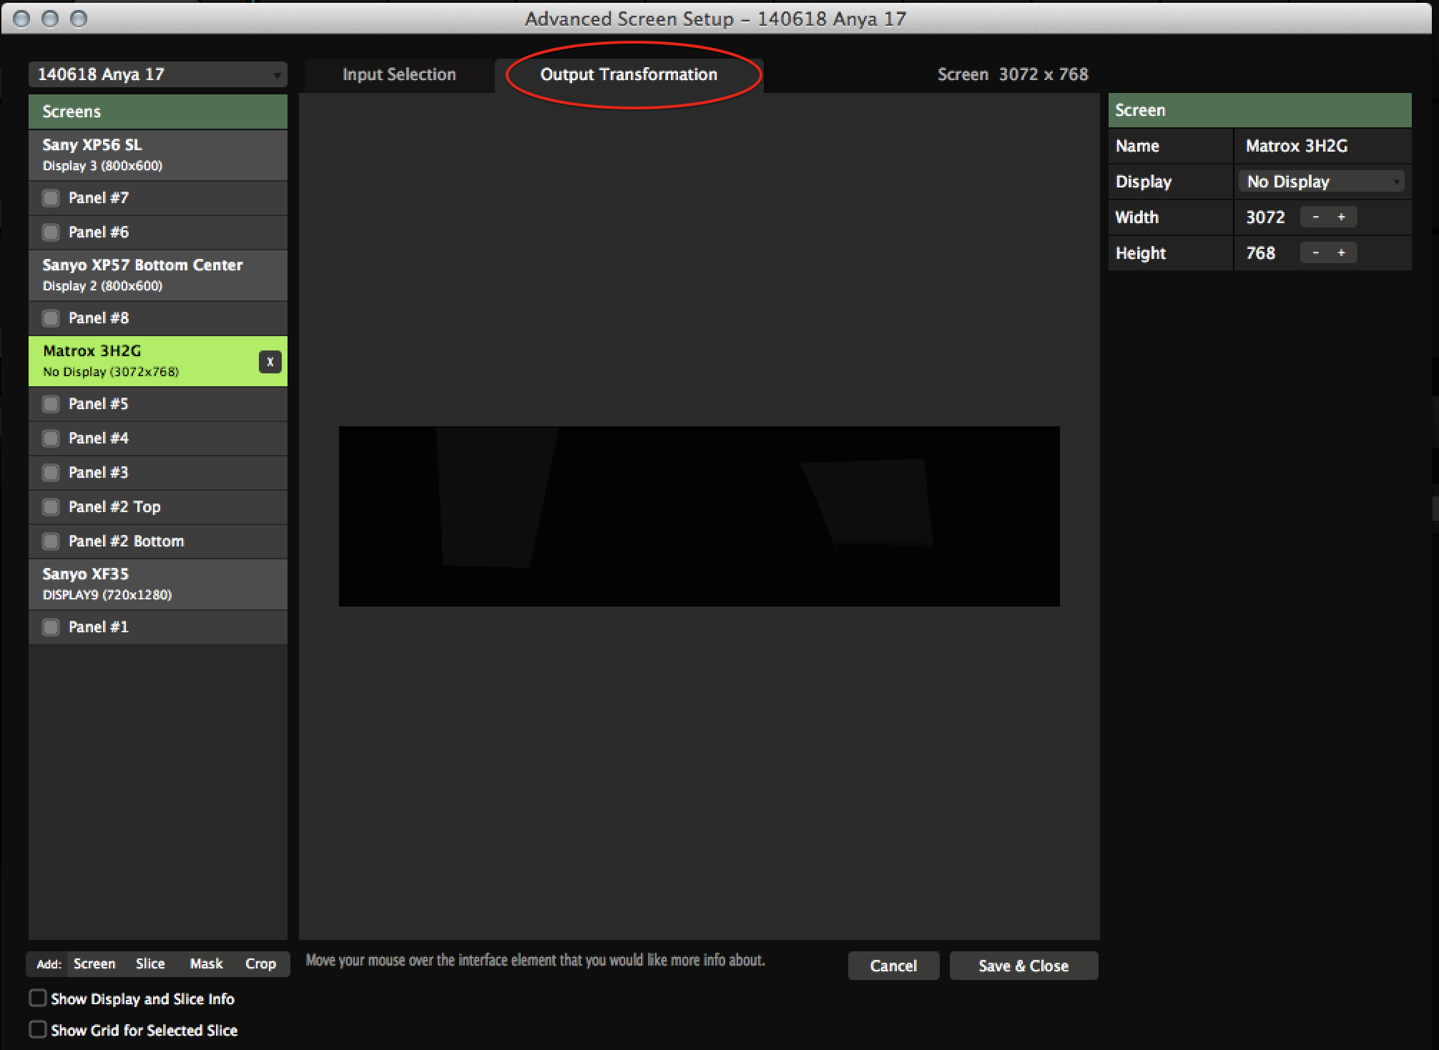
Task: Switch to Input Selection tab
Action: click(x=398, y=74)
